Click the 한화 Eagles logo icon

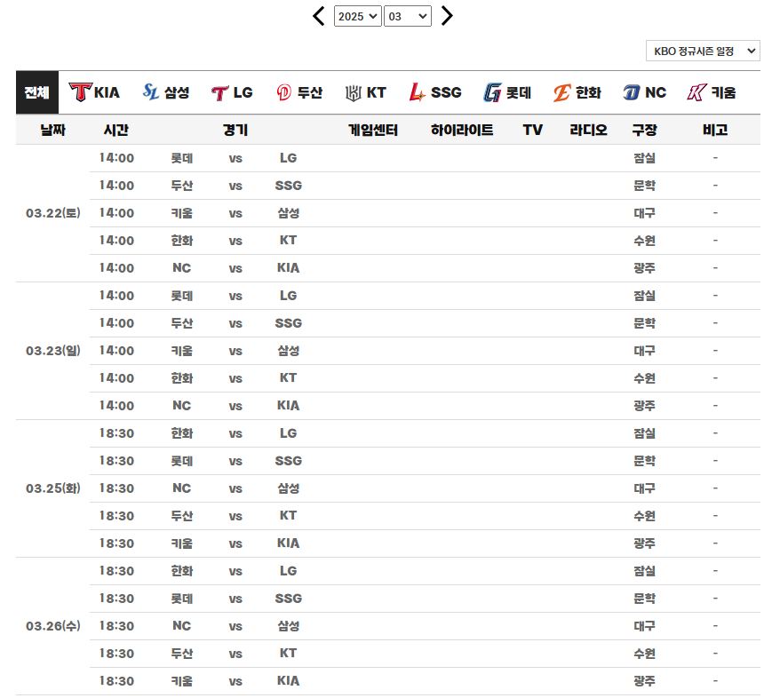561,92
